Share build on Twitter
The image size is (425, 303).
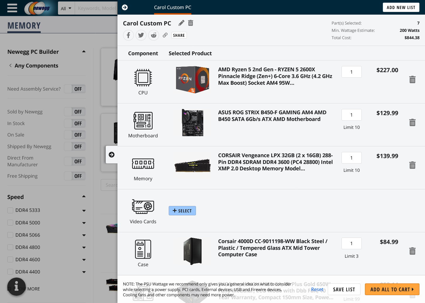click(x=141, y=35)
